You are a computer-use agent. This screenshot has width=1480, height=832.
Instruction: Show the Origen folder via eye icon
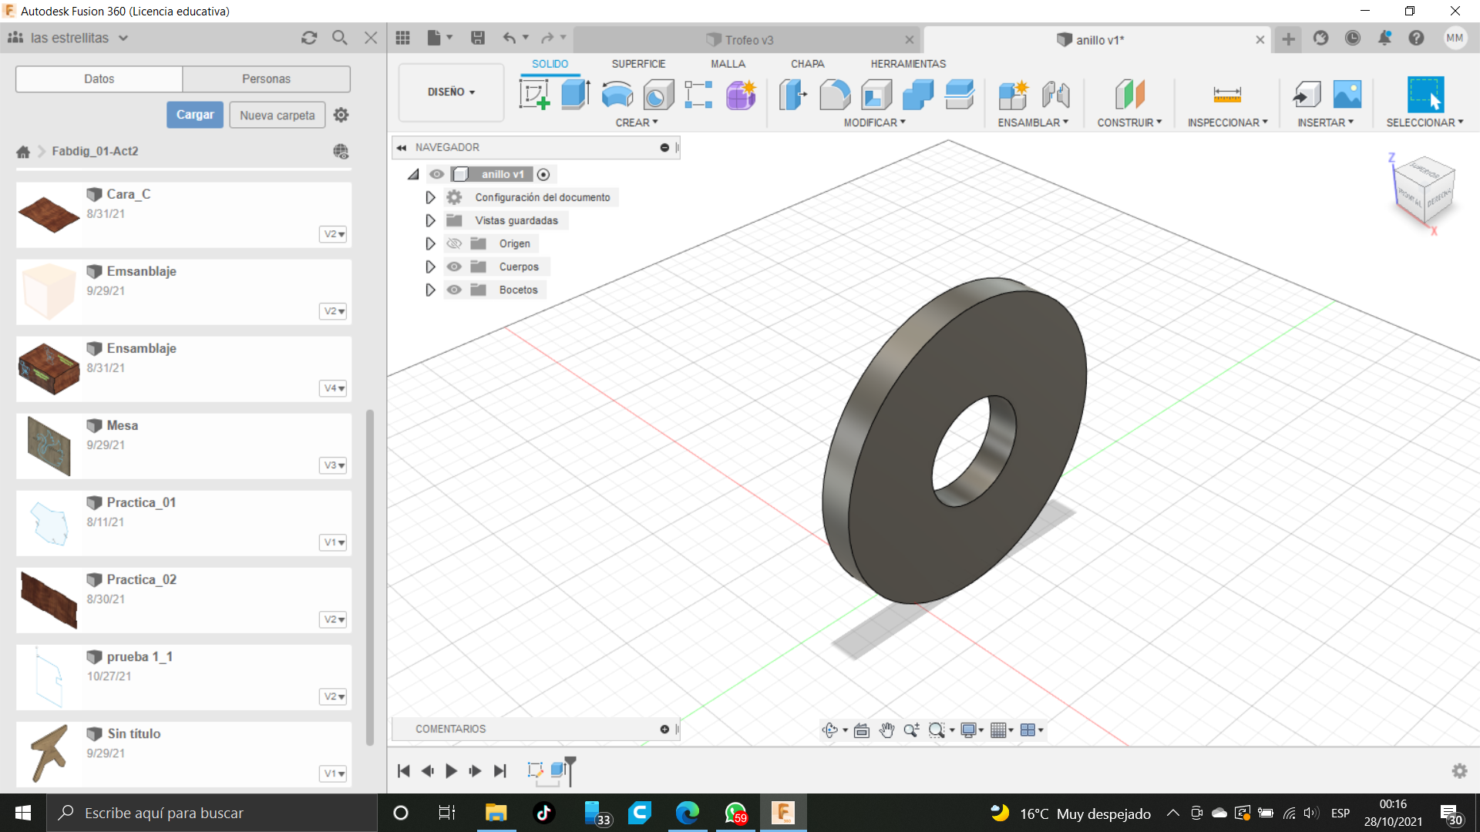click(454, 243)
